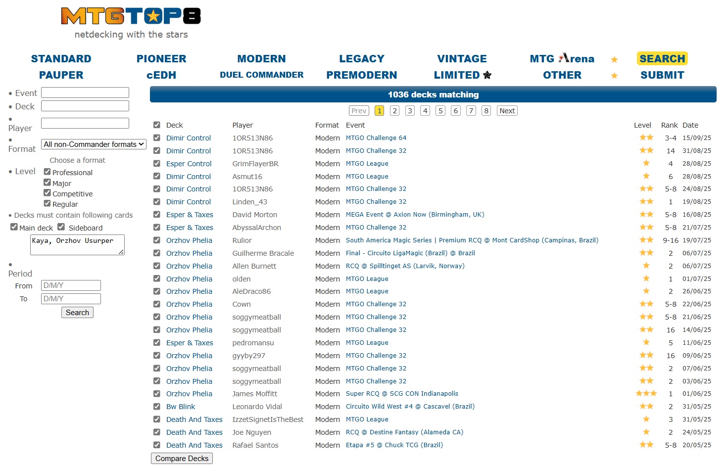The height and width of the screenshot is (465, 728).
Task: Open cEDH format page
Action: coord(161,75)
